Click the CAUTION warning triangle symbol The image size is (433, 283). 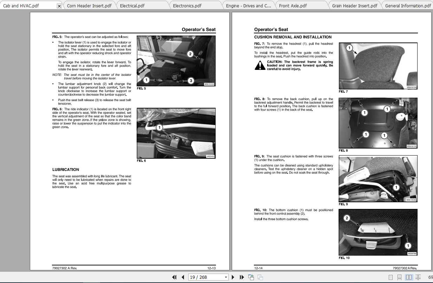[x=260, y=65]
